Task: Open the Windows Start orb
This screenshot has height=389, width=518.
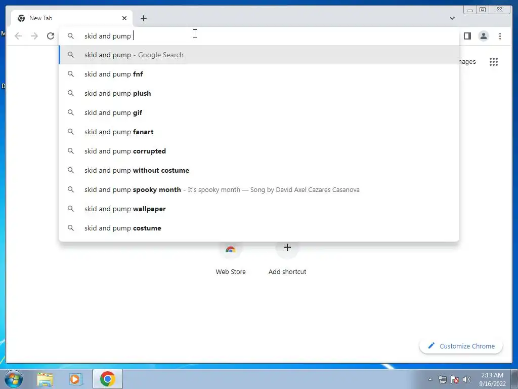Action: pos(14,379)
